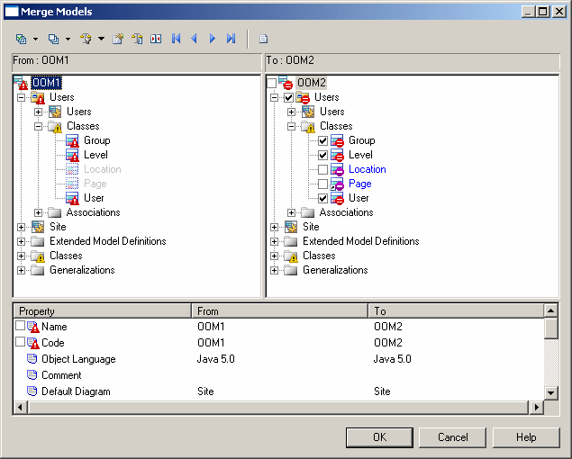This screenshot has width=572, height=459.
Task: Expand Users diagram in From tree
Action: pos(39,112)
